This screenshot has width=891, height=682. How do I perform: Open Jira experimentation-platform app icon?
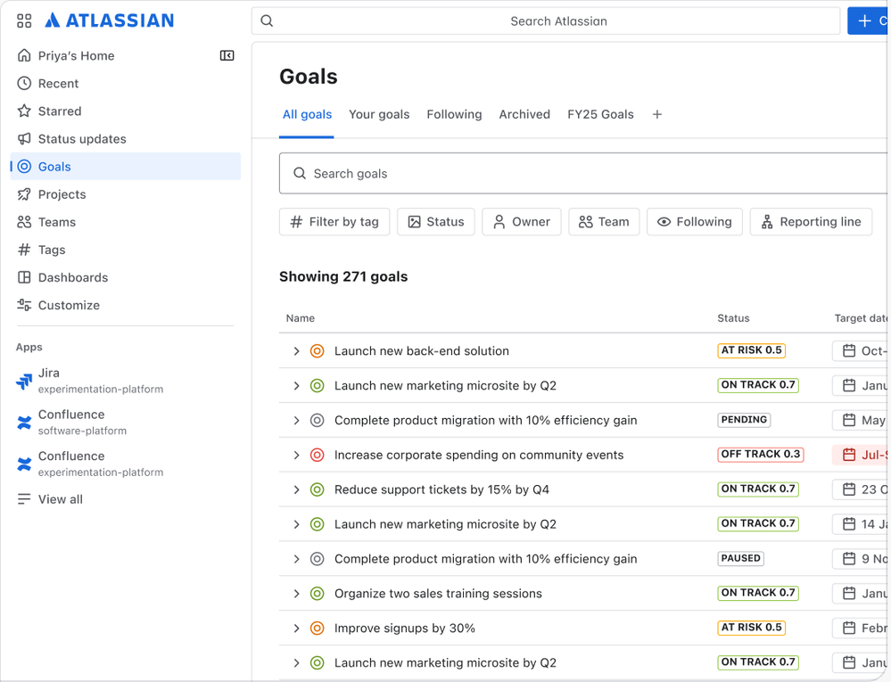(x=24, y=381)
